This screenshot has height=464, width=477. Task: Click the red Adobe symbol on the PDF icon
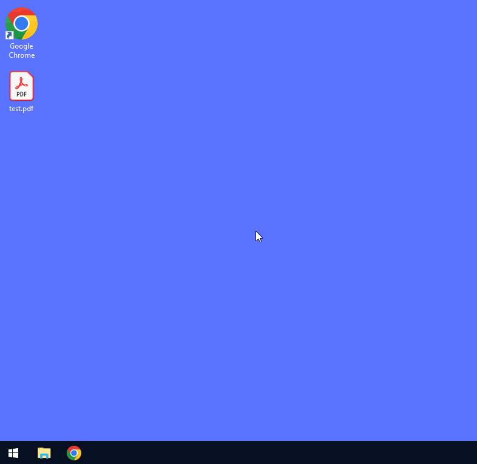pos(21,83)
